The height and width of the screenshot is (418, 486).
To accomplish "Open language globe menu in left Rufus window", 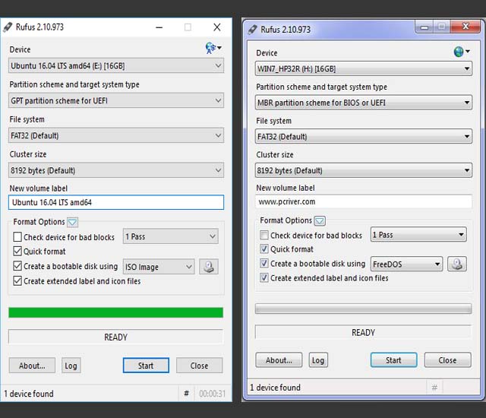I will pyautogui.click(x=213, y=48).
